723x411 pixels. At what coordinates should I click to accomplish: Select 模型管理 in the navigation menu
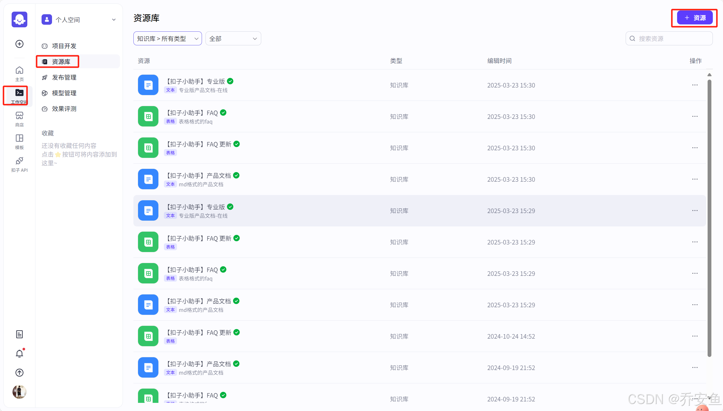click(x=64, y=93)
